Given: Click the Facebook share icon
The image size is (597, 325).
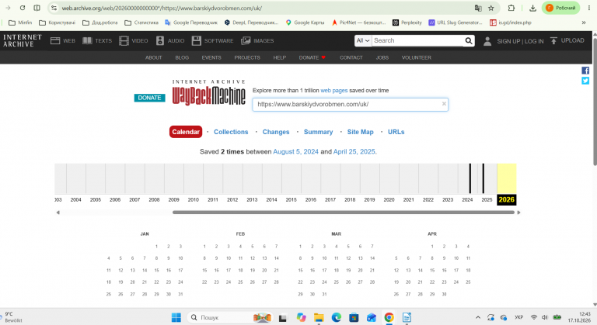Looking at the screenshot, I should [585, 71].
